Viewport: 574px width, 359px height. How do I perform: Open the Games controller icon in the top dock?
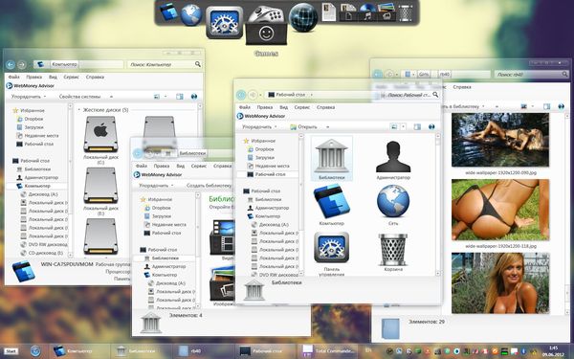[x=266, y=26]
